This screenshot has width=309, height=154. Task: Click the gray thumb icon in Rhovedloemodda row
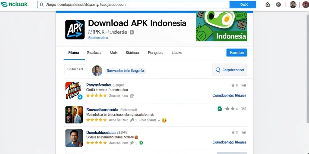coord(132,120)
